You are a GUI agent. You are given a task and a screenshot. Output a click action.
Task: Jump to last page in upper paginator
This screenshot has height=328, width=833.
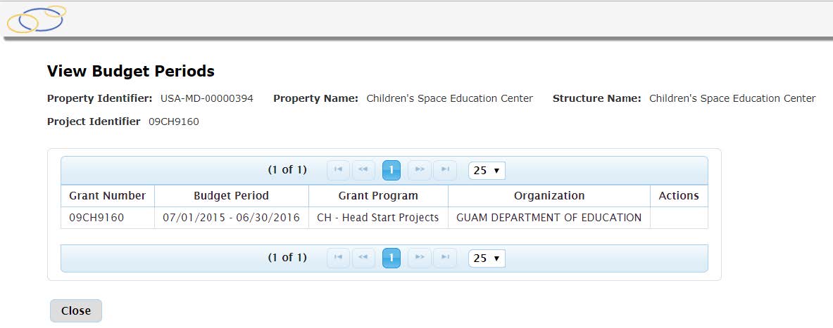(444, 170)
